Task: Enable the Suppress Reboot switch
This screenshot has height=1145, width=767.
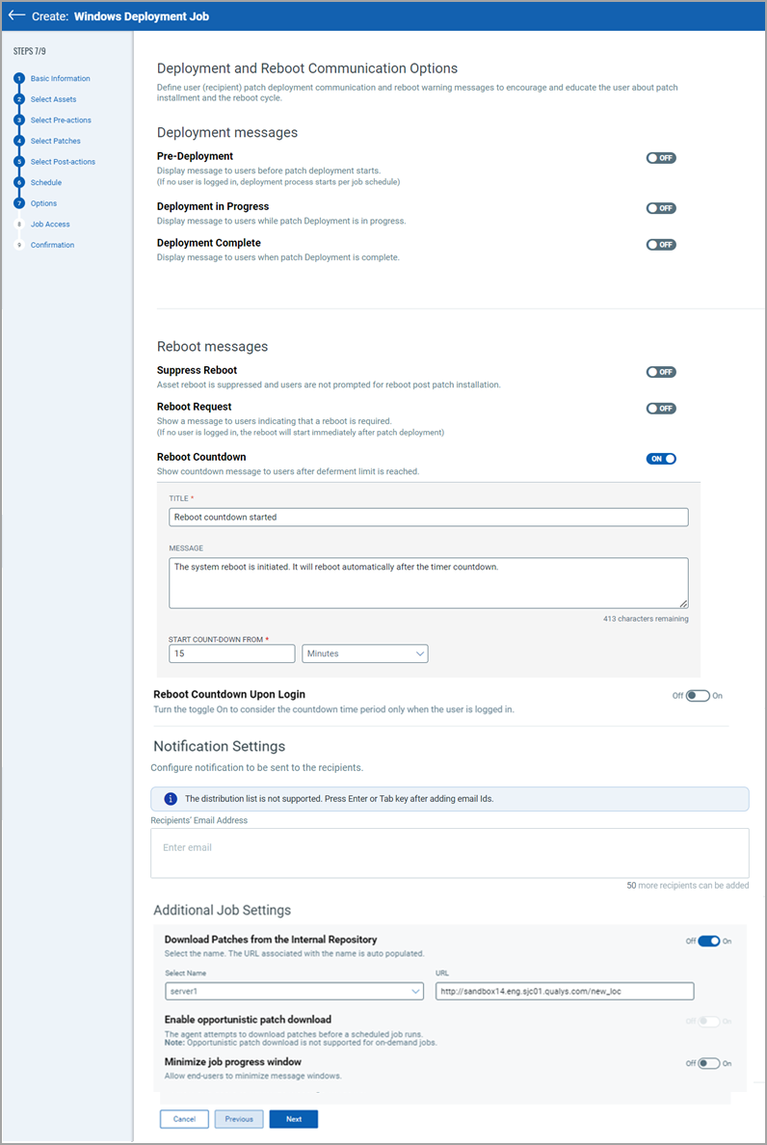Action: click(661, 372)
